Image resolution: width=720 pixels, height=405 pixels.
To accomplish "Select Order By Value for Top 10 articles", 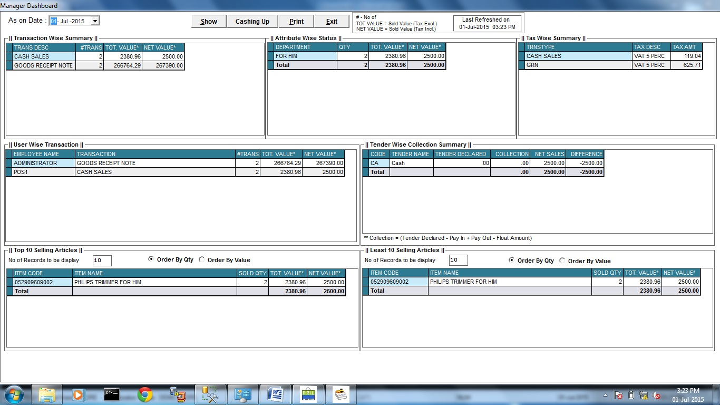I will [202, 260].
